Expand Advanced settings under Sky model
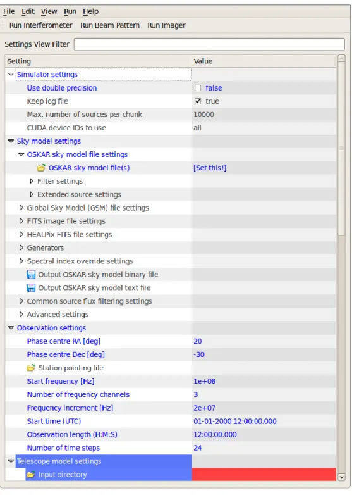Viewport: 352px width, 495px height. 21,315
